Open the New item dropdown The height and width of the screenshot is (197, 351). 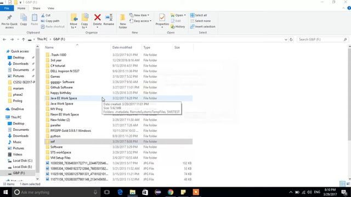coord(139,15)
